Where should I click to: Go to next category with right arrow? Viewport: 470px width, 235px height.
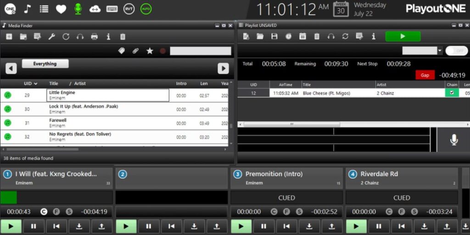point(224,68)
